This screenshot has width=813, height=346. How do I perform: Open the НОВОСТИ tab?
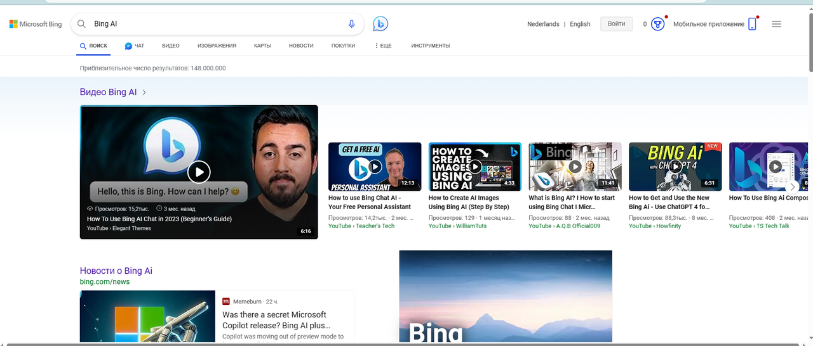click(x=301, y=46)
